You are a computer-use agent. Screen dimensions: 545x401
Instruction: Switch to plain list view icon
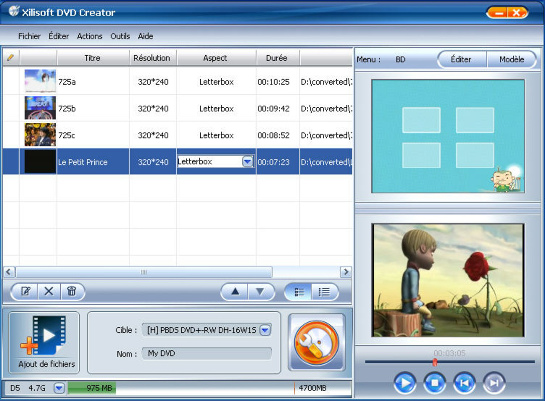coord(324,292)
